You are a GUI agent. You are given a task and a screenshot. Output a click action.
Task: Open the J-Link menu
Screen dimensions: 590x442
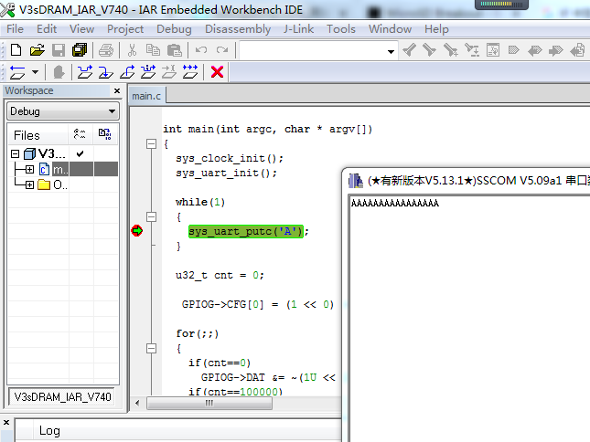(x=298, y=29)
